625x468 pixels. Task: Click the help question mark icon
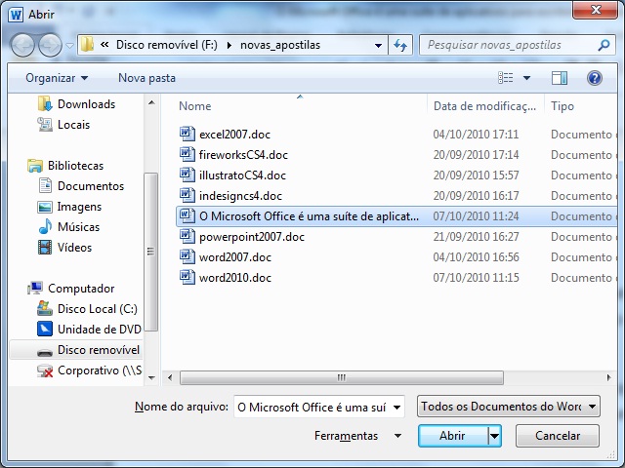click(x=594, y=78)
